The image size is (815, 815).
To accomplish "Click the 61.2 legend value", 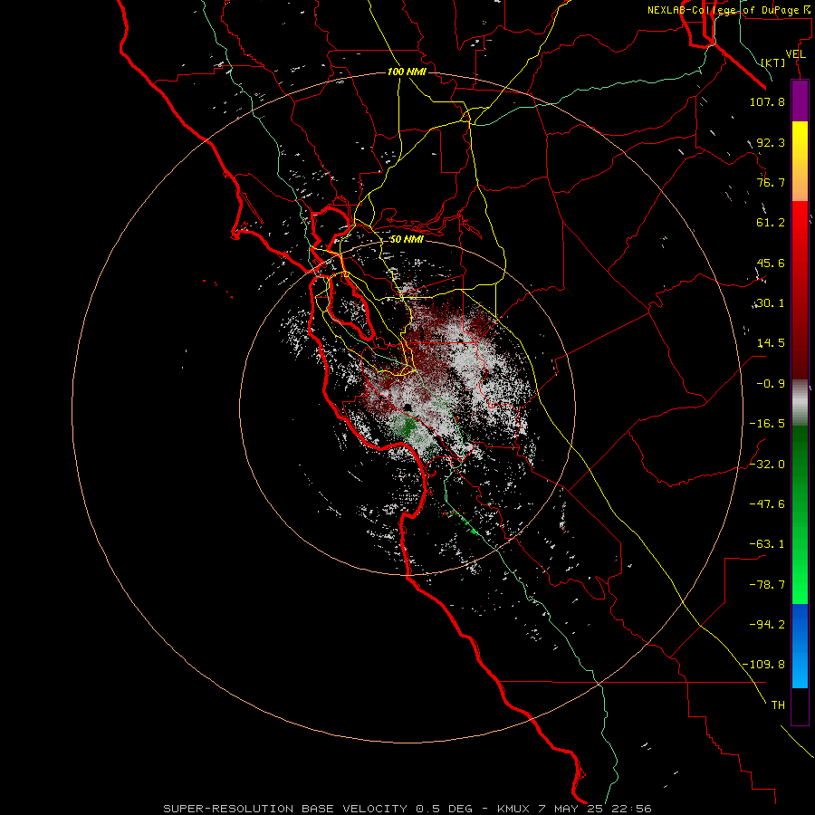I will click(x=771, y=223).
